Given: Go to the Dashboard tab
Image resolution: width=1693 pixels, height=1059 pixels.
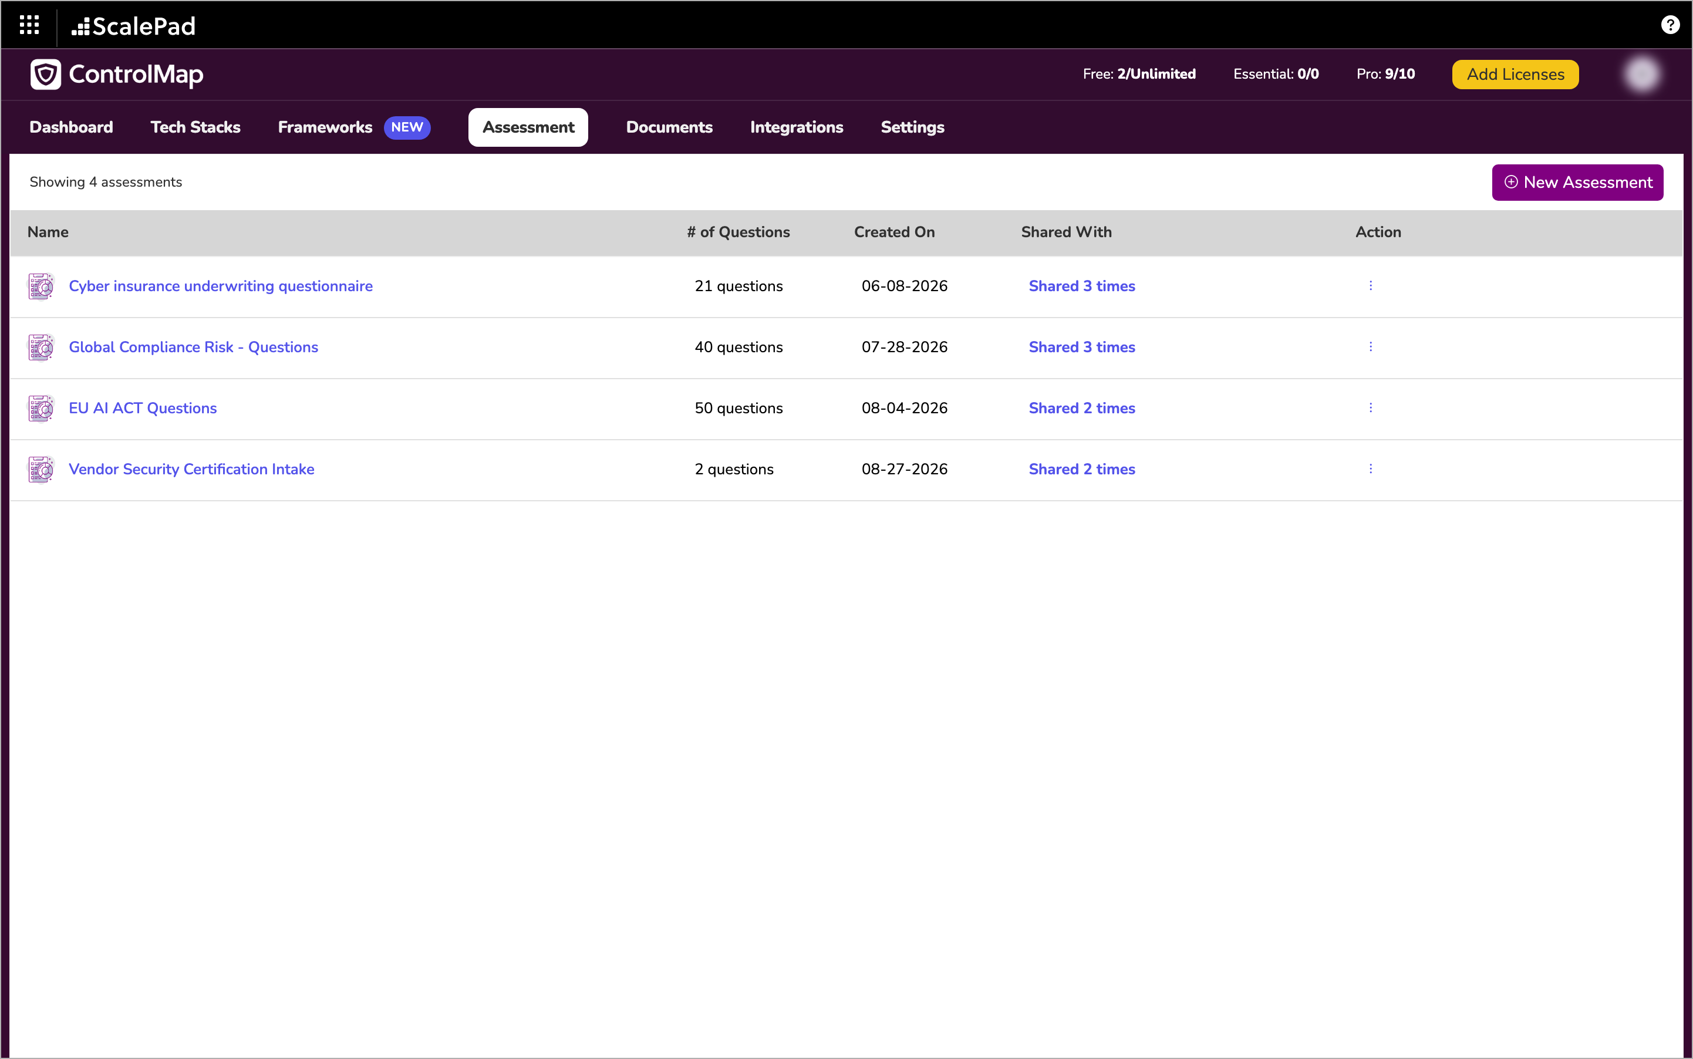Looking at the screenshot, I should pos(71,127).
